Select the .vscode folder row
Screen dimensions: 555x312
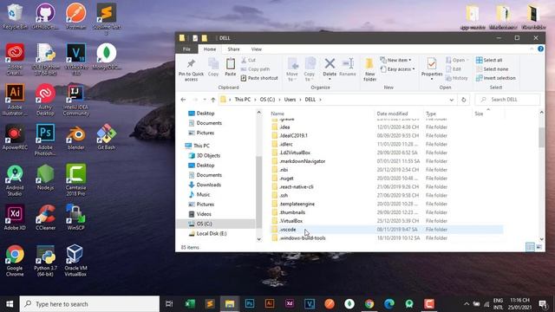387,230
